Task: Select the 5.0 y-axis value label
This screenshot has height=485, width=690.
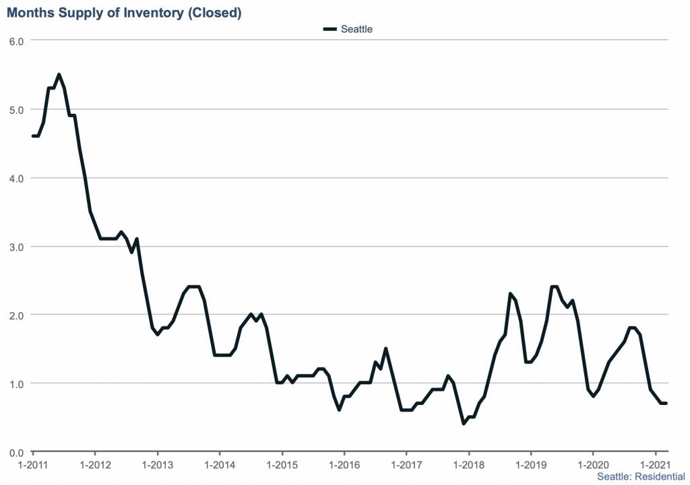Action: pyautogui.click(x=16, y=110)
